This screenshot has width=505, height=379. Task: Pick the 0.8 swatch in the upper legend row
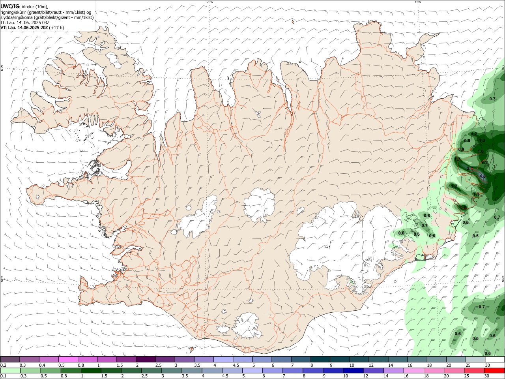pos(87,359)
